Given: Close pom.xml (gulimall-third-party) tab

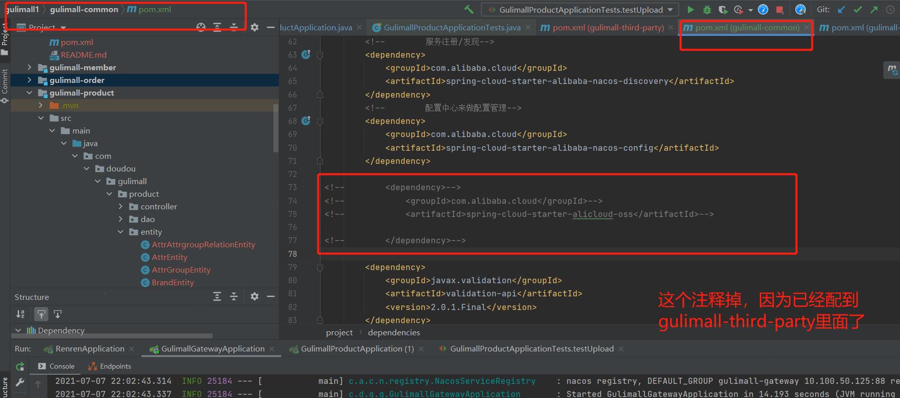Looking at the screenshot, I should 671,27.
